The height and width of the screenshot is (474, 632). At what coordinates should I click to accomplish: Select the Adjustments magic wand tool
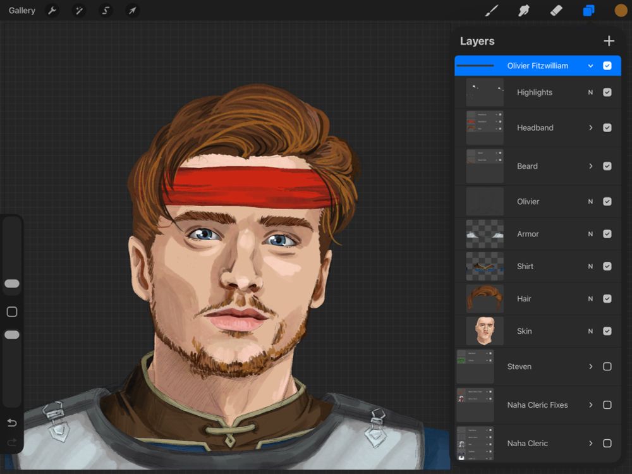tap(79, 10)
